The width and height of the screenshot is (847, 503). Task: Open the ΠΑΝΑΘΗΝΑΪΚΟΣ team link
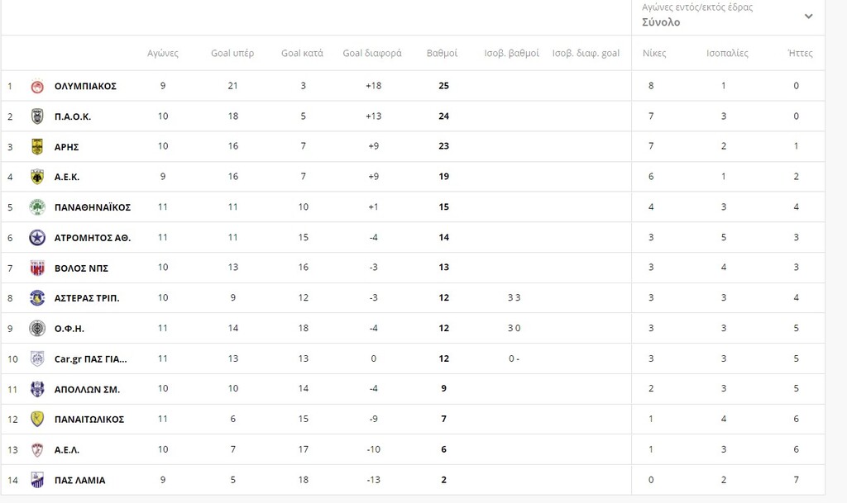pyautogui.click(x=92, y=207)
